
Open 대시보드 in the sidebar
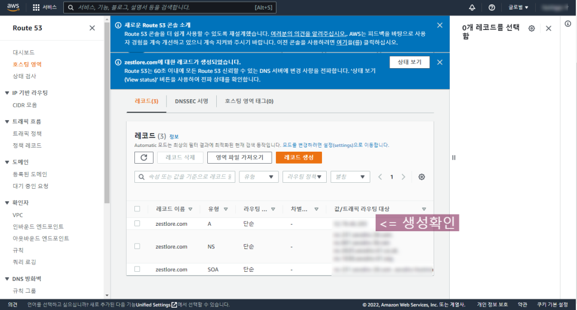click(23, 53)
